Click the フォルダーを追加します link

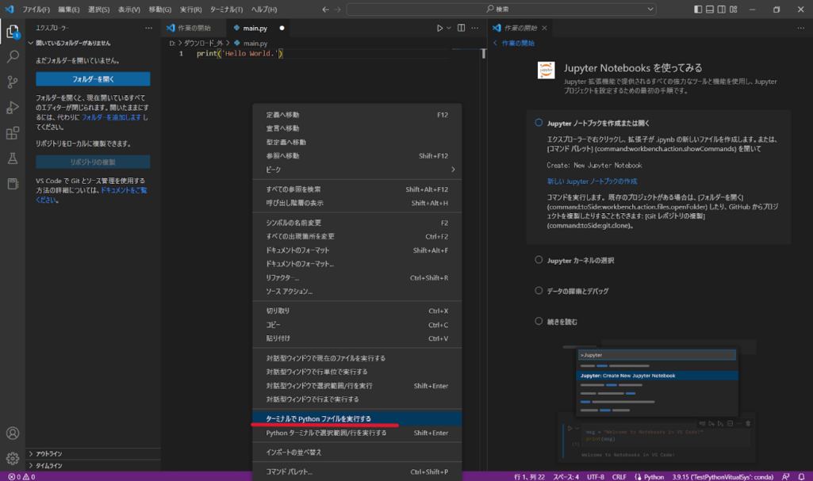click(112, 117)
